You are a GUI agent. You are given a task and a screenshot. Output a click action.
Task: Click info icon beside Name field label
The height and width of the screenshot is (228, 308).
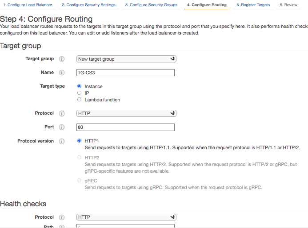click(x=62, y=73)
